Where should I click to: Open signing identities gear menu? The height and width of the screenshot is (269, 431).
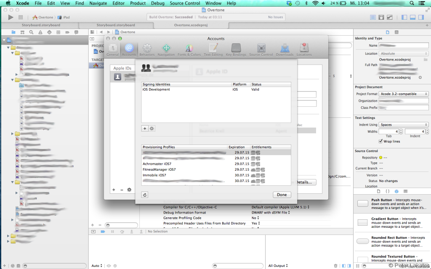pyautogui.click(x=152, y=129)
